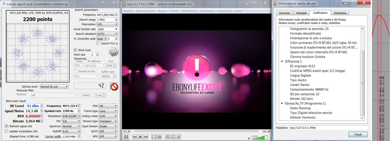Screen dimensions: 390x141
Task: Click the Chiudi button
Action: [x=358, y=134]
